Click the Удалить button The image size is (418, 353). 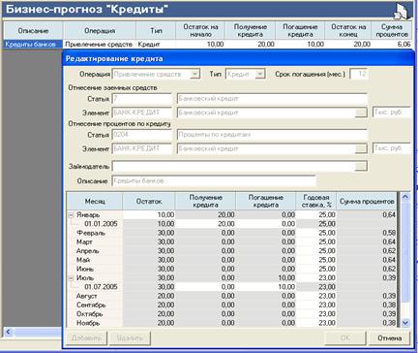point(130,338)
